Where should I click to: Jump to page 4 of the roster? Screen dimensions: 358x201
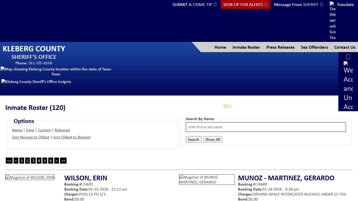point(39,160)
